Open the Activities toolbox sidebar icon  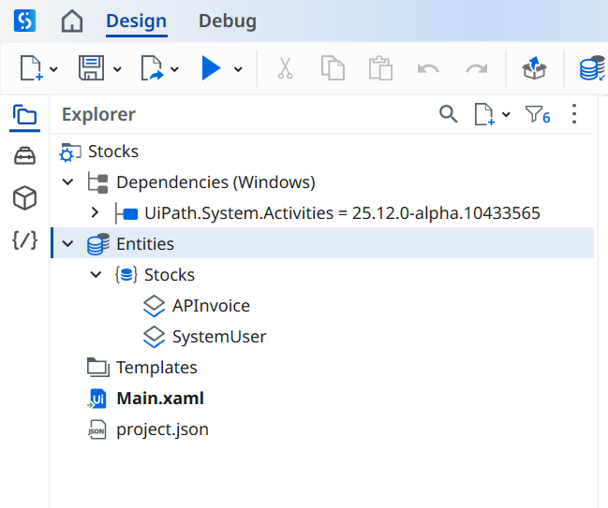pyautogui.click(x=24, y=155)
